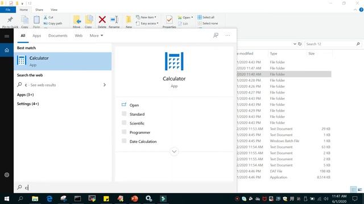The height and width of the screenshot is (204, 364).
Task: Open Microsoft Edge from taskbar
Action: tap(49, 199)
